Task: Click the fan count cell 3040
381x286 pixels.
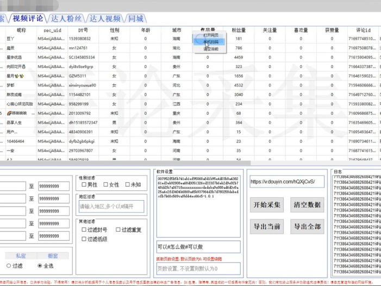Action: (x=239, y=95)
